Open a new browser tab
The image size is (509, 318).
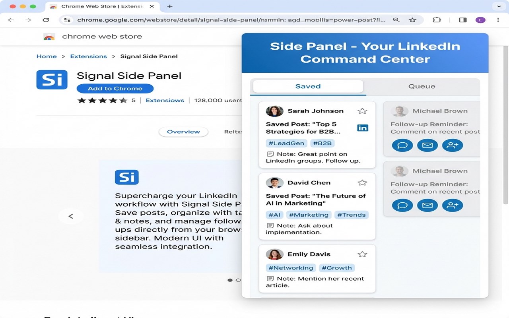(x=170, y=6)
